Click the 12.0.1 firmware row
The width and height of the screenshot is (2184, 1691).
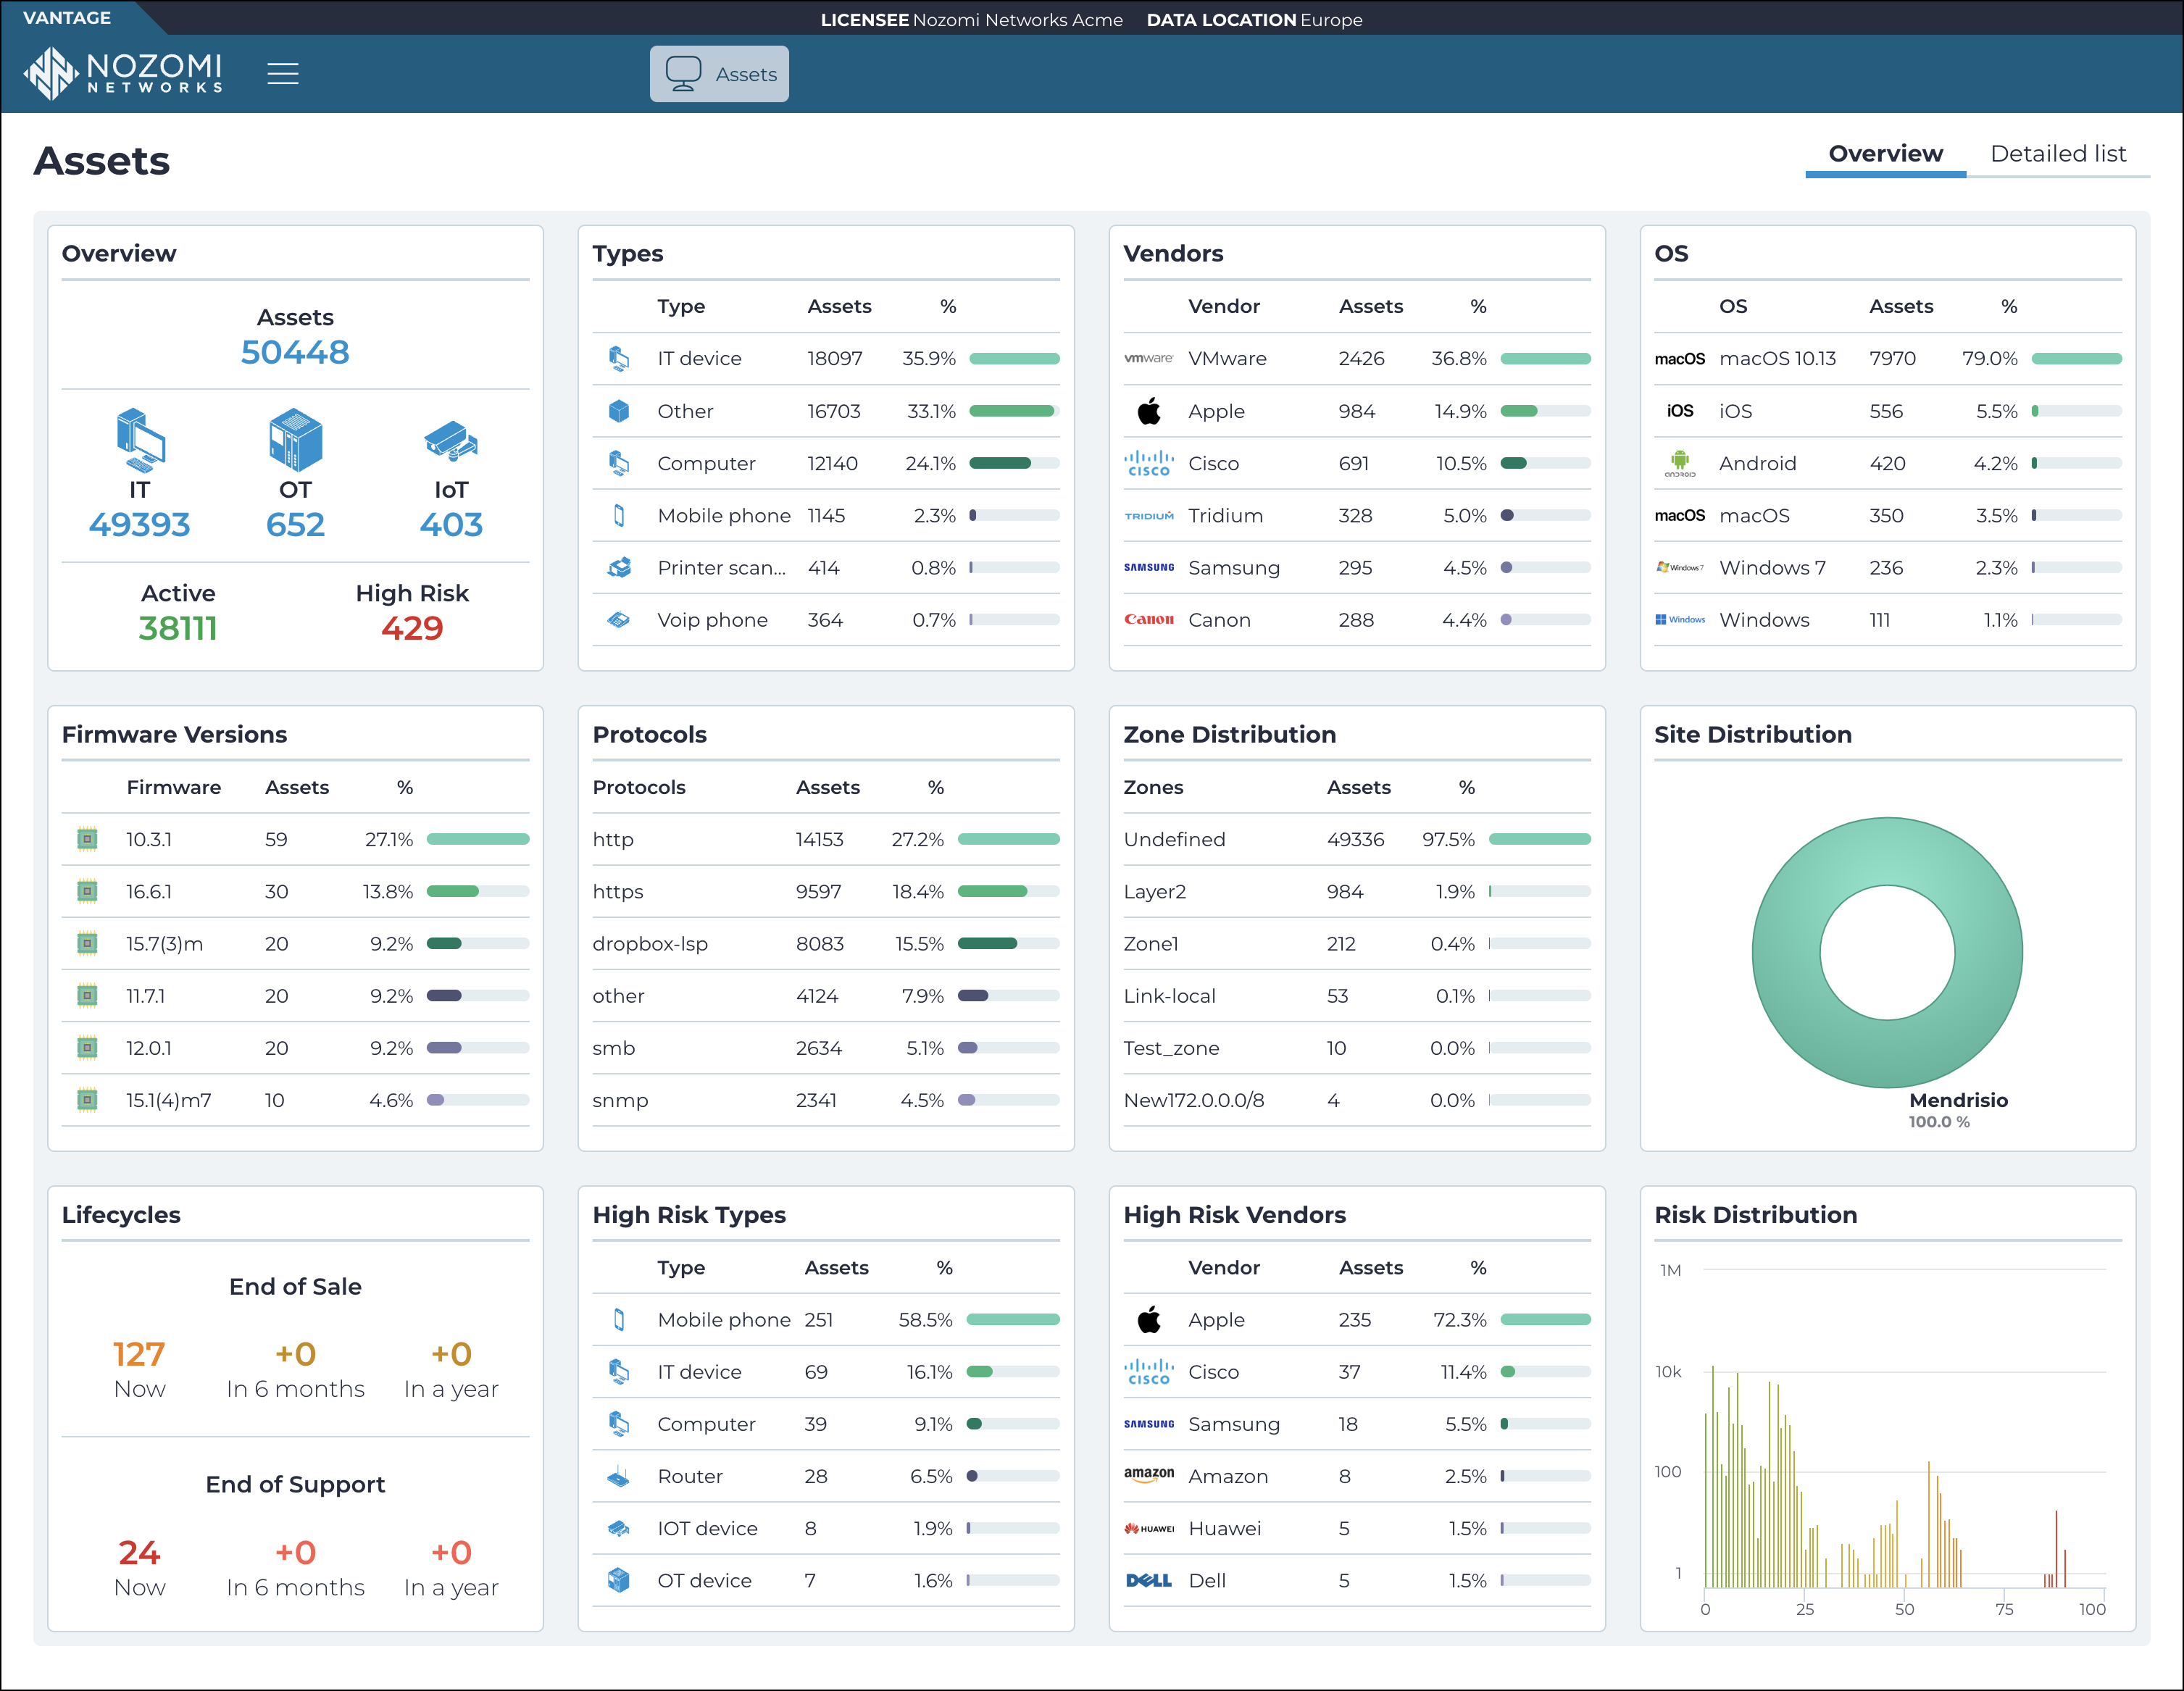295,1048
